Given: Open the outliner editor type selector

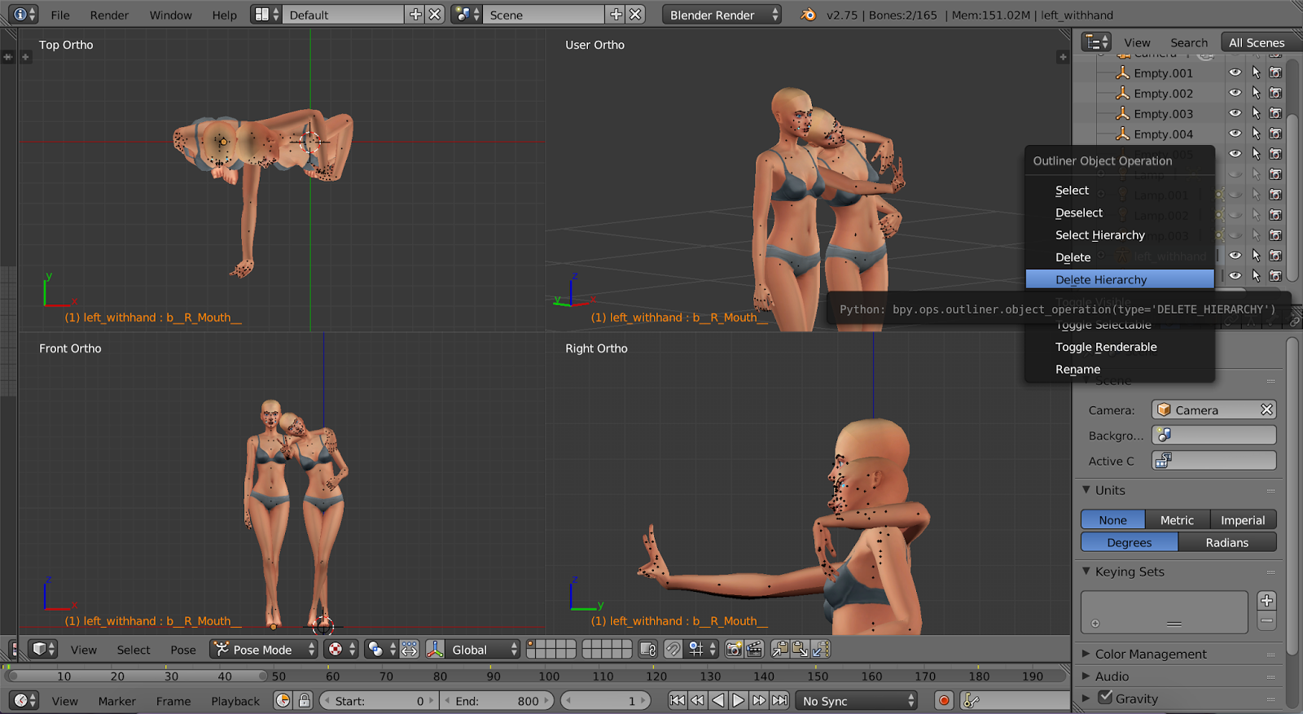Looking at the screenshot, I should pos(1096,42).
